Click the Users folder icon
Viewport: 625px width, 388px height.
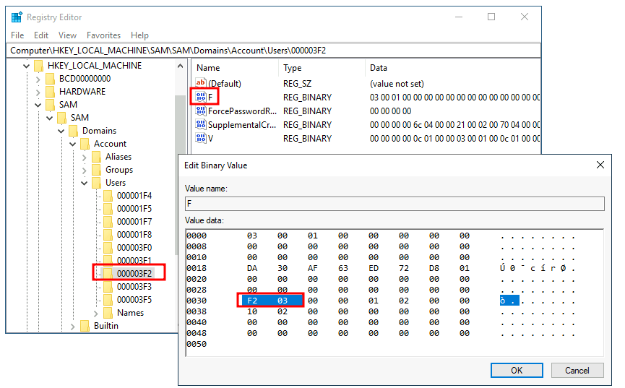(97, 183)
